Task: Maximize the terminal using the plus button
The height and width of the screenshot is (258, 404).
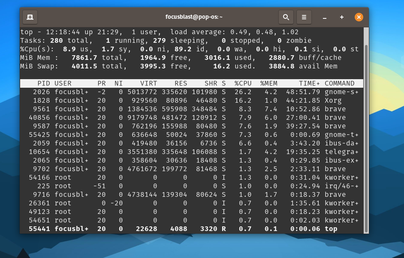Action: coord(342,17)
